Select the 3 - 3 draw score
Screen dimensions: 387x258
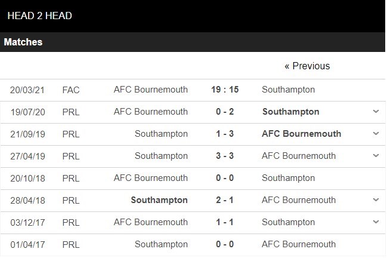click(225, 156)
